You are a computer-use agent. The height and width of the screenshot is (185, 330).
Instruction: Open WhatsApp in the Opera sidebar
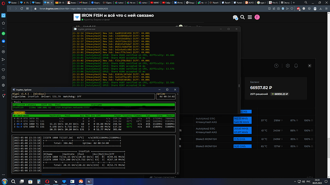(x=3, y=33)
